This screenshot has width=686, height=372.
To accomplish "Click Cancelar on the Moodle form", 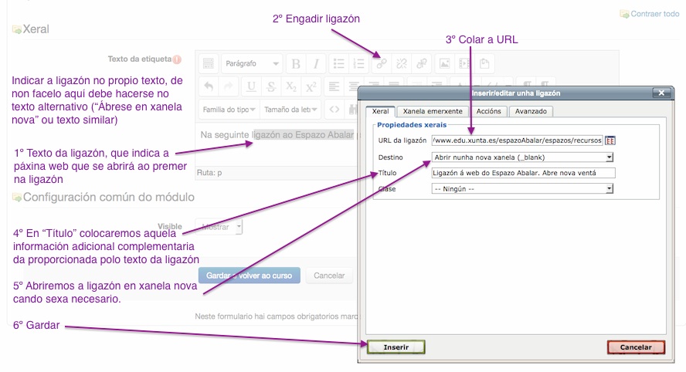I will coord(329,276).
